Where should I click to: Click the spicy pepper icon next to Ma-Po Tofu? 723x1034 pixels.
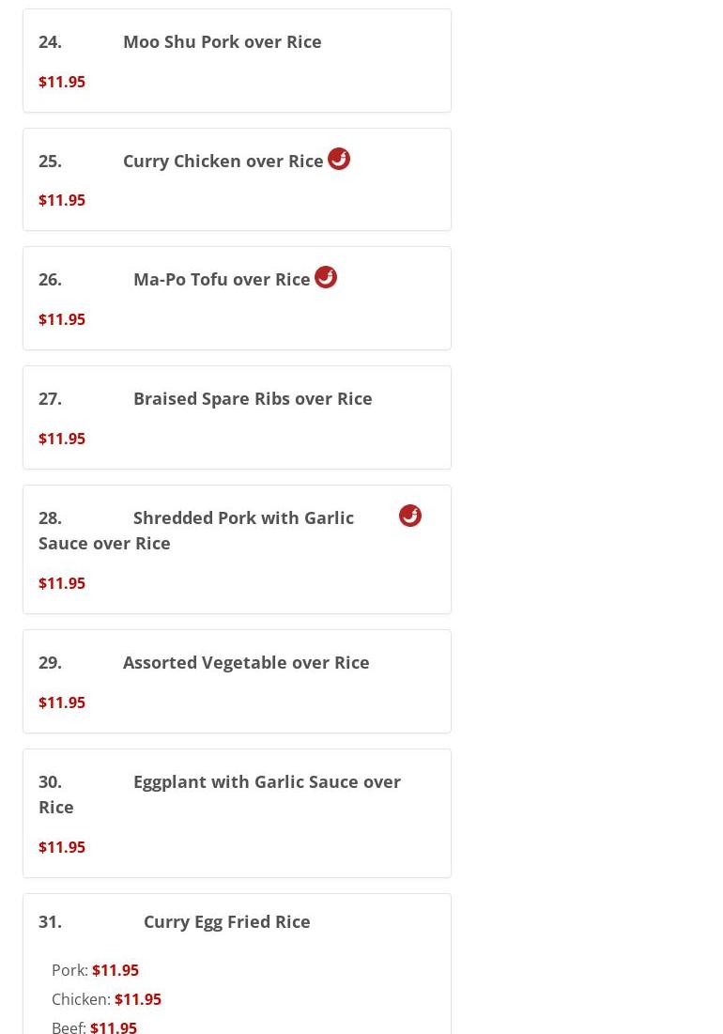point(326,277)
